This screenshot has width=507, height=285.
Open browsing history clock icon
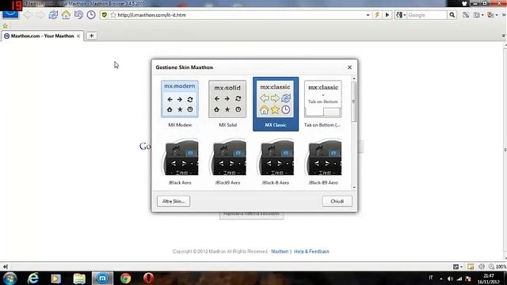(x=91, y=15)
